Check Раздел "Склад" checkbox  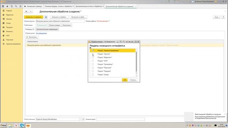pos(93,75)
